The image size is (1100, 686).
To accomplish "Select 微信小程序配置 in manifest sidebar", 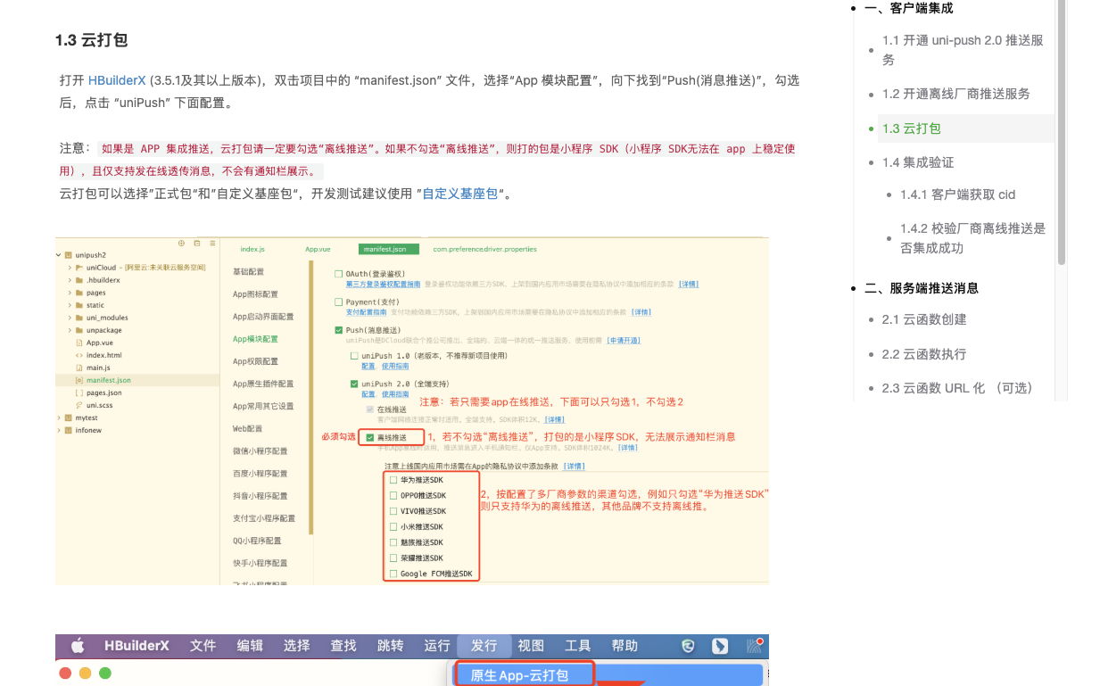I will pos(261,451).
